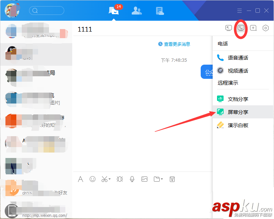Start a video call (视频通话)
The height and width of the screenshot is (219, 274).
(243, 71)
